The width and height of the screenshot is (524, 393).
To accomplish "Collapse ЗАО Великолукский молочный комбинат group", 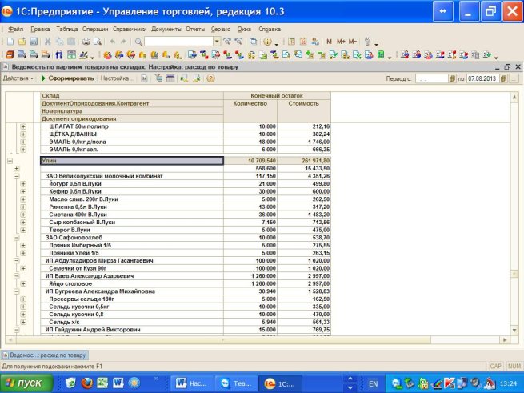I will coord(16,176).
